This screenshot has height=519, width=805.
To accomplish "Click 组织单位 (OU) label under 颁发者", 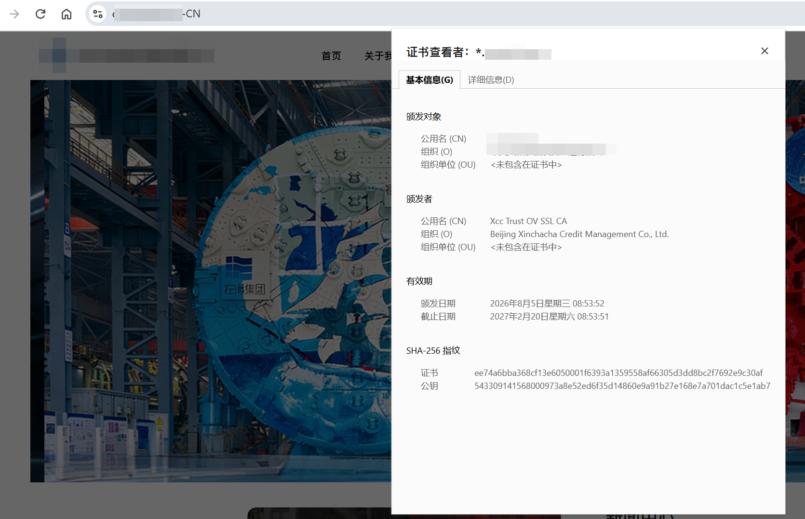I will click(448, 247).
